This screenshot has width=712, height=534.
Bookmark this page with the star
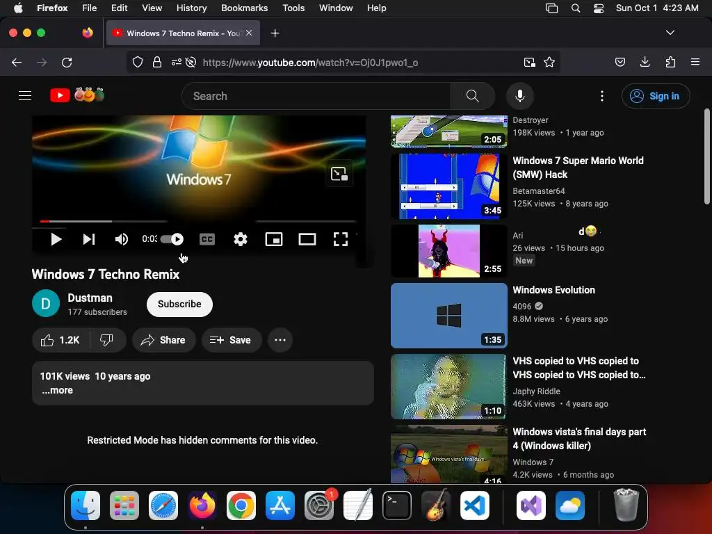549,62
